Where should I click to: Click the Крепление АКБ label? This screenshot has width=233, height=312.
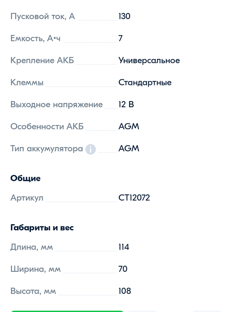(x=42, y=60)
